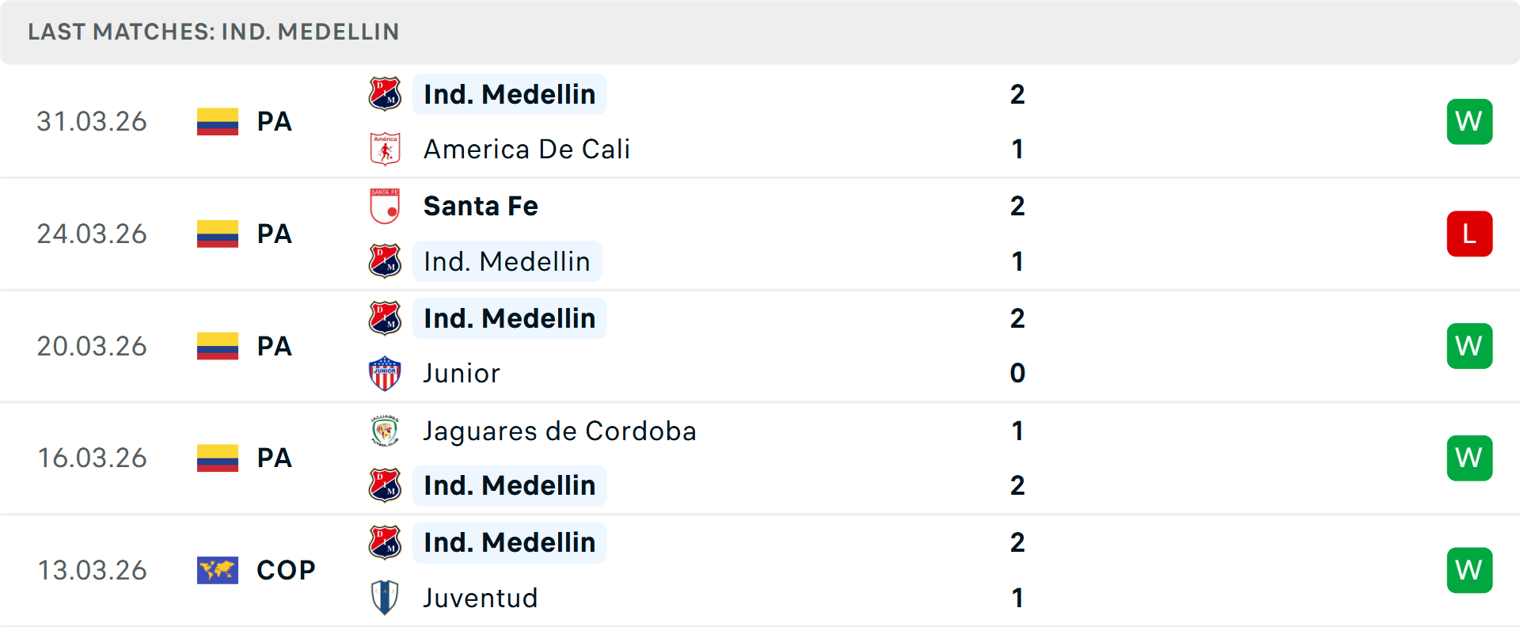Select the Colombia flag on the Junior match row
Screen dimensions: 1520x627
[x=218, y=346]
